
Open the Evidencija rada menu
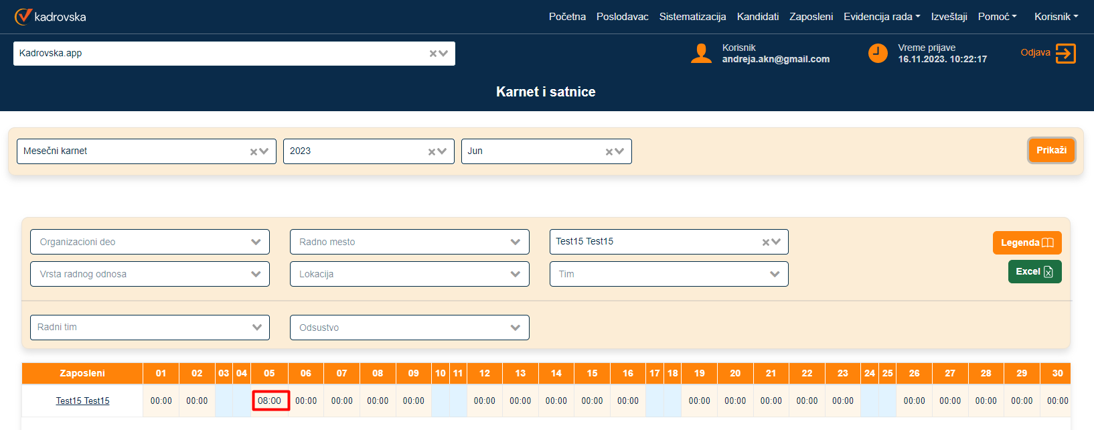881,17
